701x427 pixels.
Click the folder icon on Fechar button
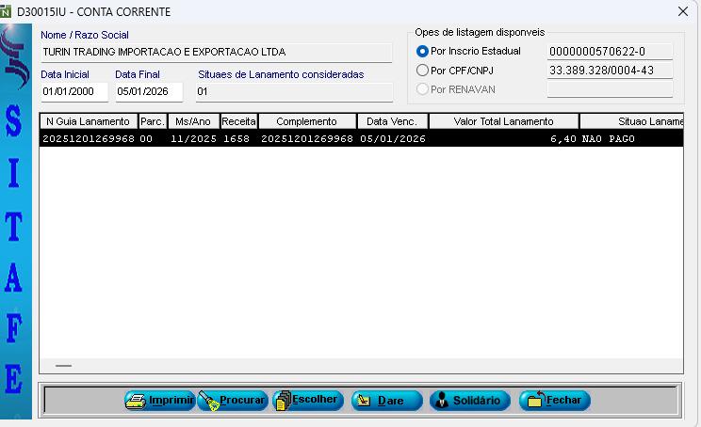[534, 401]
